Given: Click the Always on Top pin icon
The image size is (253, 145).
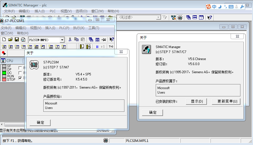Looking at the screenshot, I should pos(104,40).
